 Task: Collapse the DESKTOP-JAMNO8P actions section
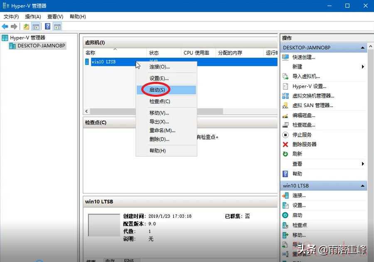point(362,48)
